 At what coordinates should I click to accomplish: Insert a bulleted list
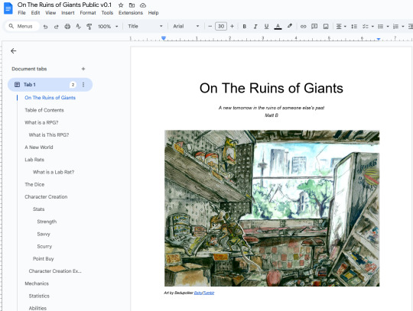point(381,26)
